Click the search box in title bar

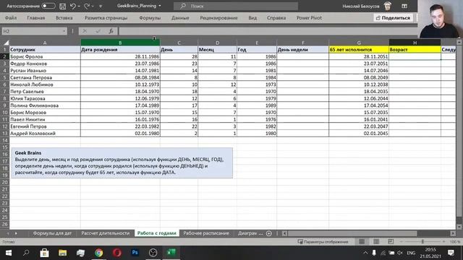tap(236, 6)
